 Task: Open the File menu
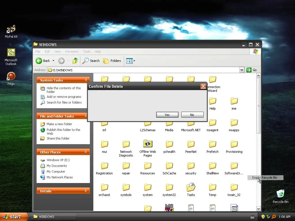click(x=38, y=52)
